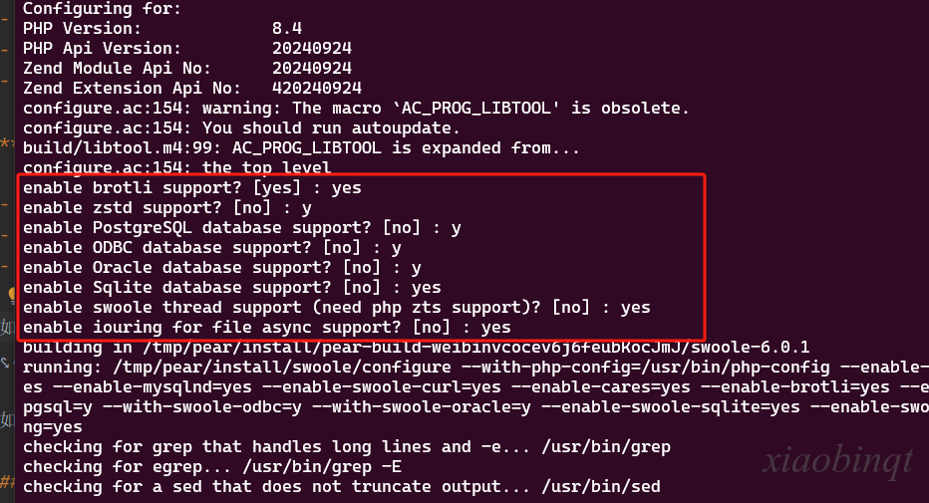Click the Zend Extension Api No value 420240924
929x503 pixels.
pos(316,89)
